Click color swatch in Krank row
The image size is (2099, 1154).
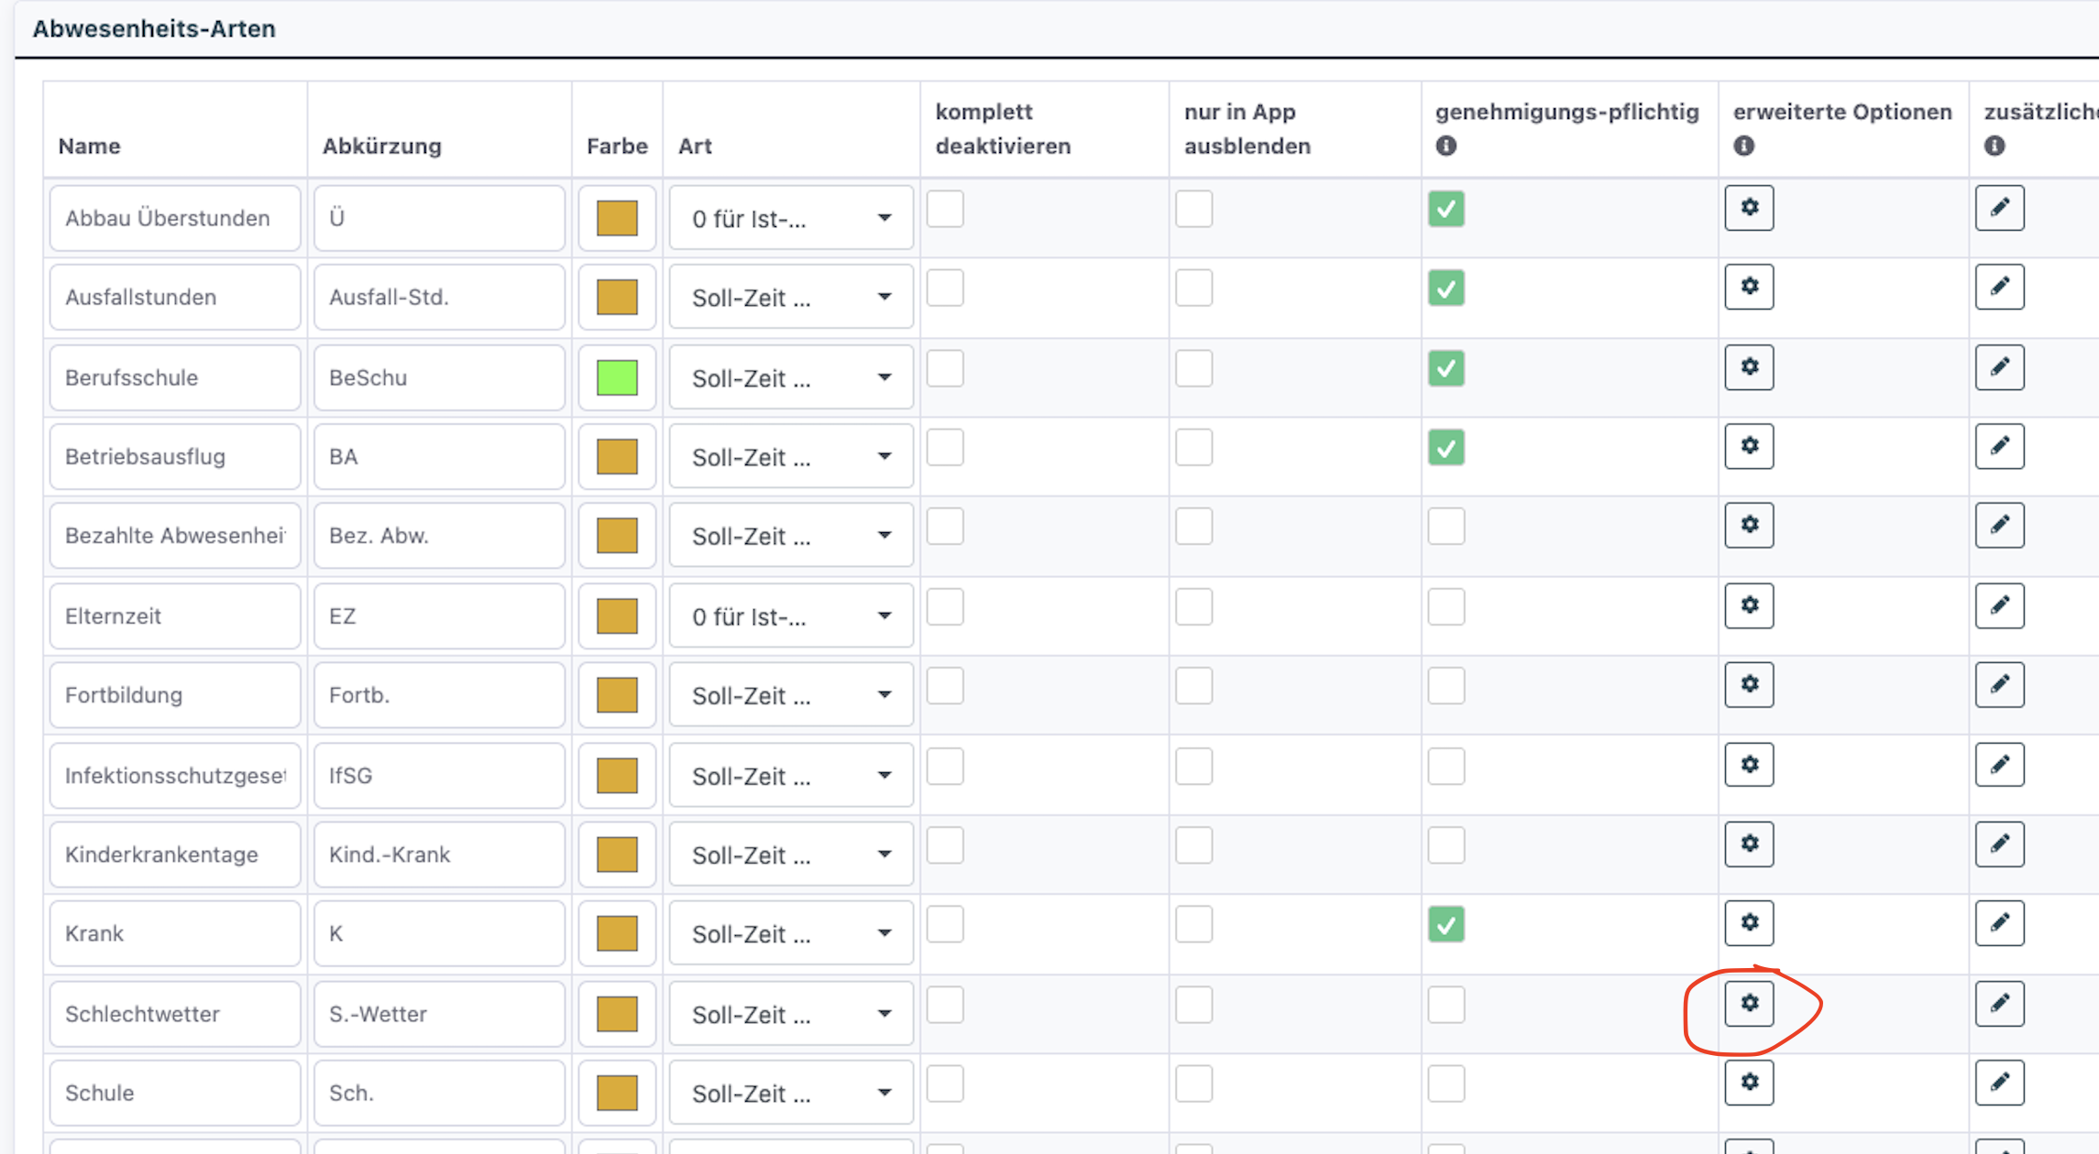point(617,933)
